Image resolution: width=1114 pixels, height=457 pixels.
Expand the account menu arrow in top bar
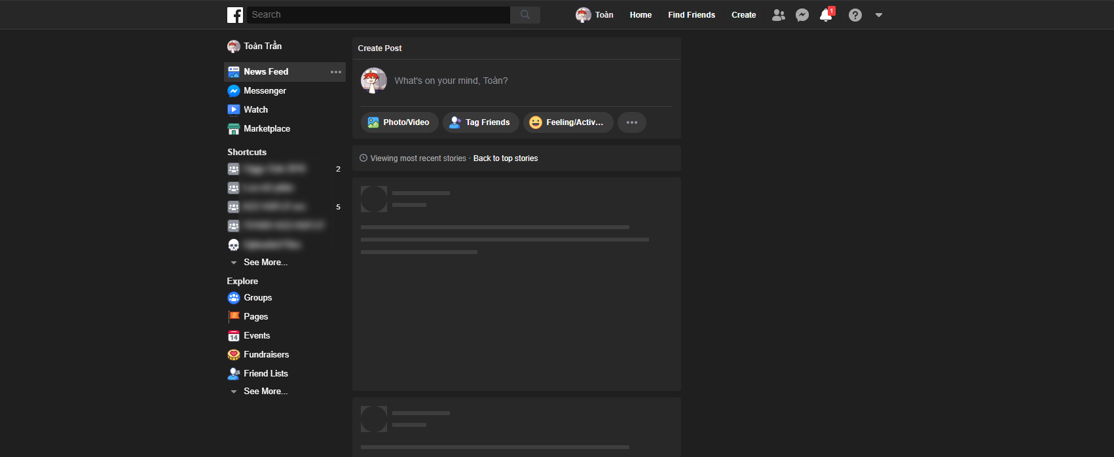point(879,15)
